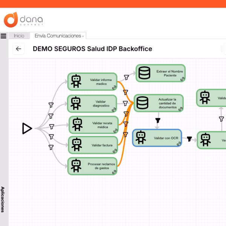
Task: Click filter on edge to Extraer el Nombre
Action: [x=127, y=77]
